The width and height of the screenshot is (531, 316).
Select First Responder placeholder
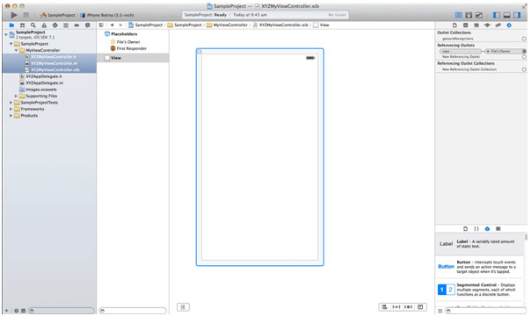[133, 48]
